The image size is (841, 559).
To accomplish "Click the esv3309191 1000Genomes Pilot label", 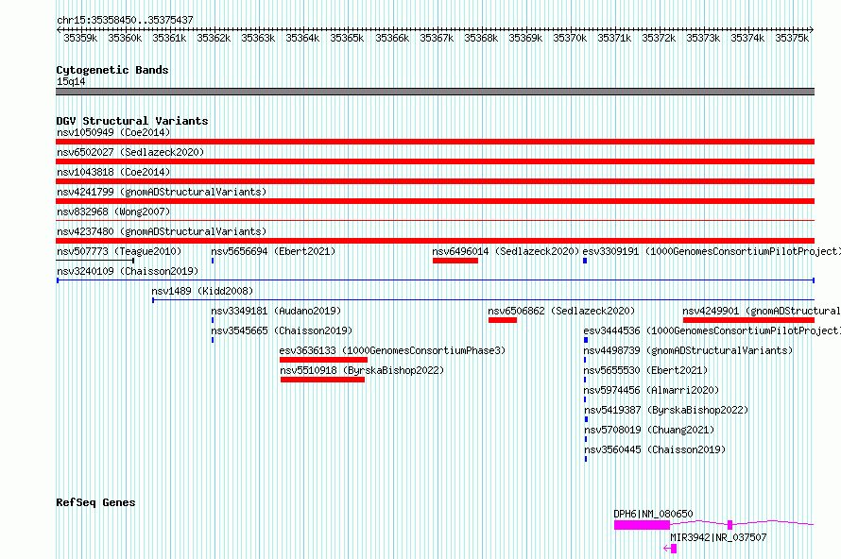I will [712, 251].
